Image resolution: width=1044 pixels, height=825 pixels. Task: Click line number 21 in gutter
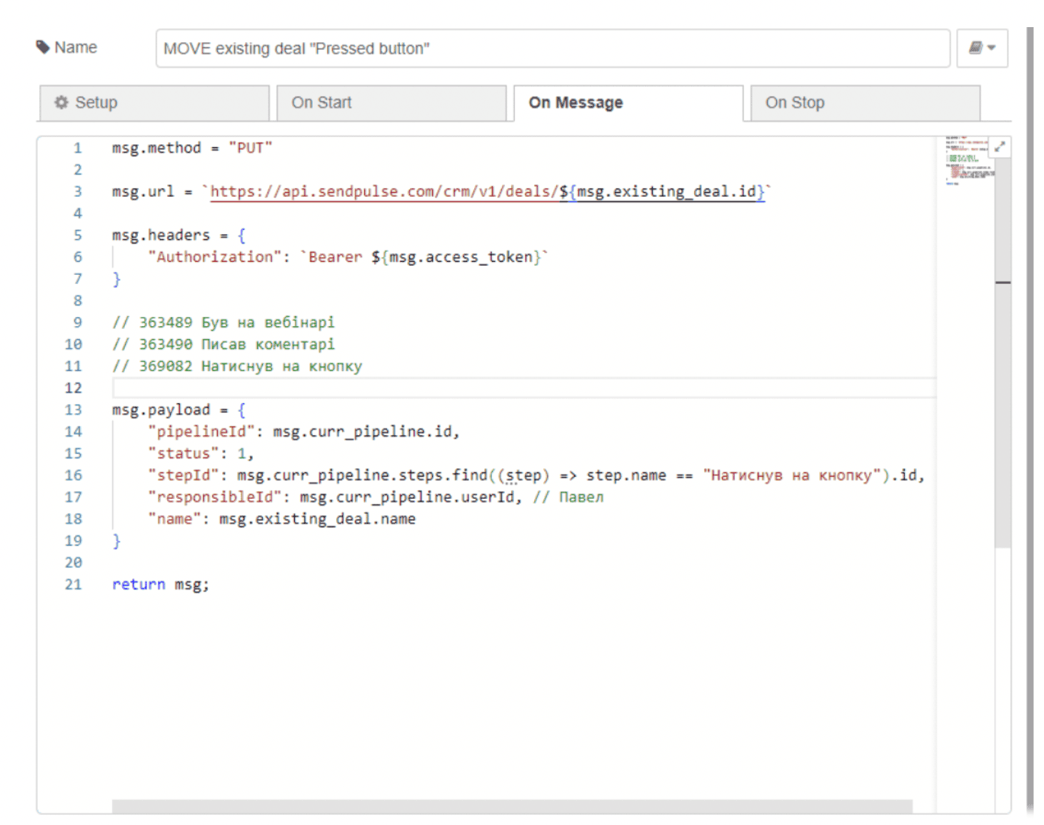(x=74, y=584)
